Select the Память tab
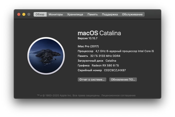The height and width of the screenshot is (117, 175). coord(93,14)
